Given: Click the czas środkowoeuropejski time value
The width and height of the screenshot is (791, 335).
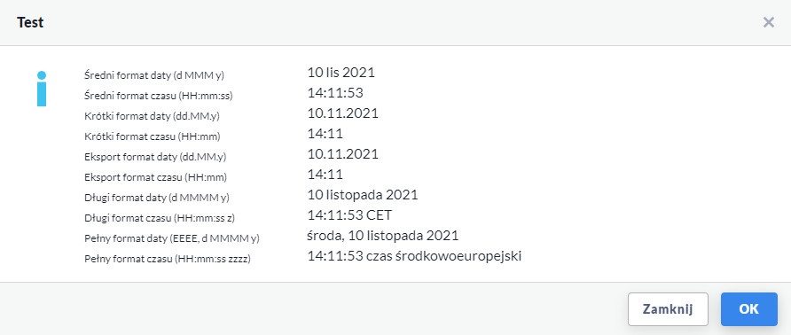Looking at the screenshot, I should pyautogui.click(x=414, y=256).
